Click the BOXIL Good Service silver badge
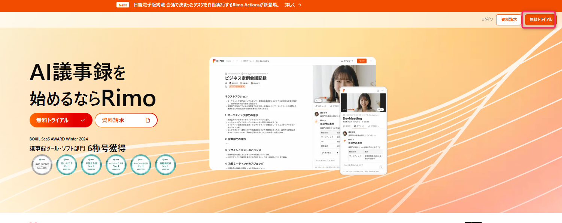562x223 pixels. coord(42,165)
